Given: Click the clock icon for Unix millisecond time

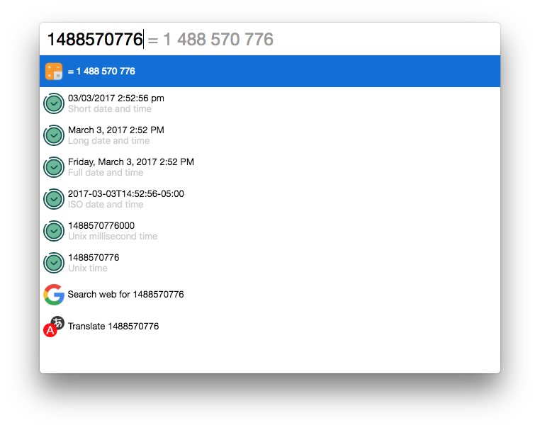Looking at the screenshot, I should tap(54, 231).
